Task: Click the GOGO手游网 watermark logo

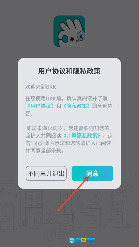Action: tap(82, 240)
